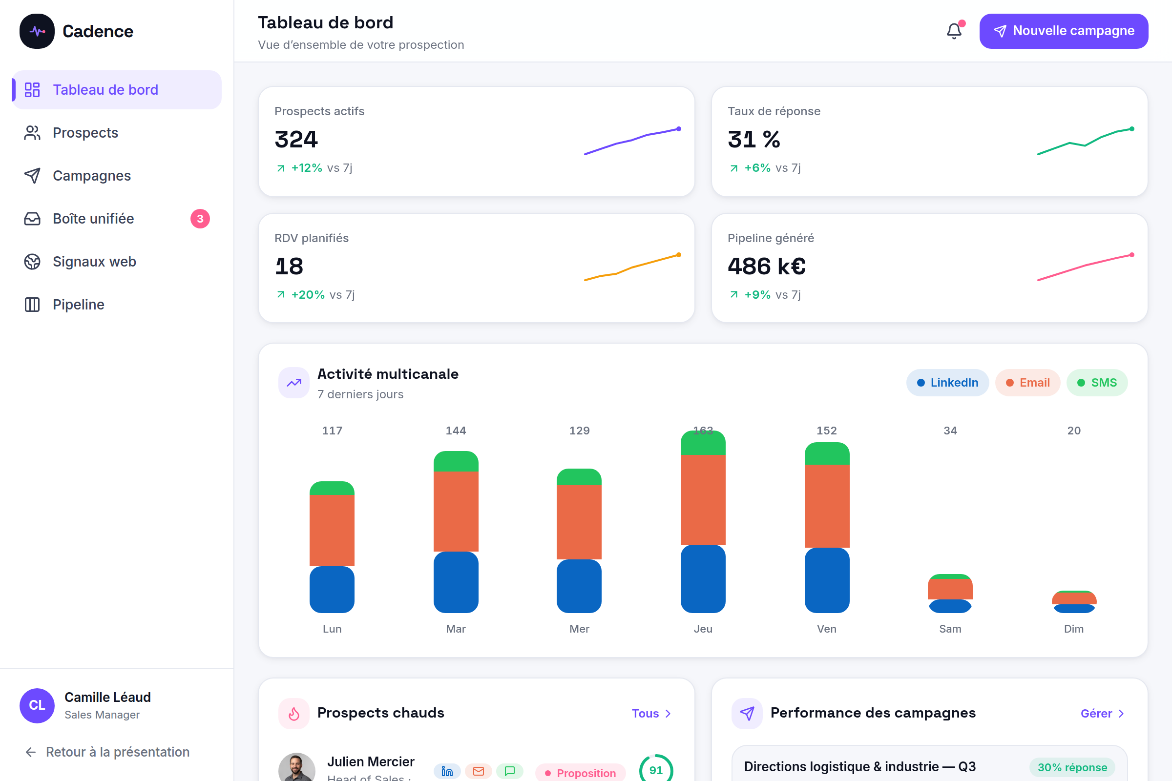Image resolution: width=1172 pixels, height=781 pixels.
Task: Click the Cadence logo icon
Action: (37, 31)
